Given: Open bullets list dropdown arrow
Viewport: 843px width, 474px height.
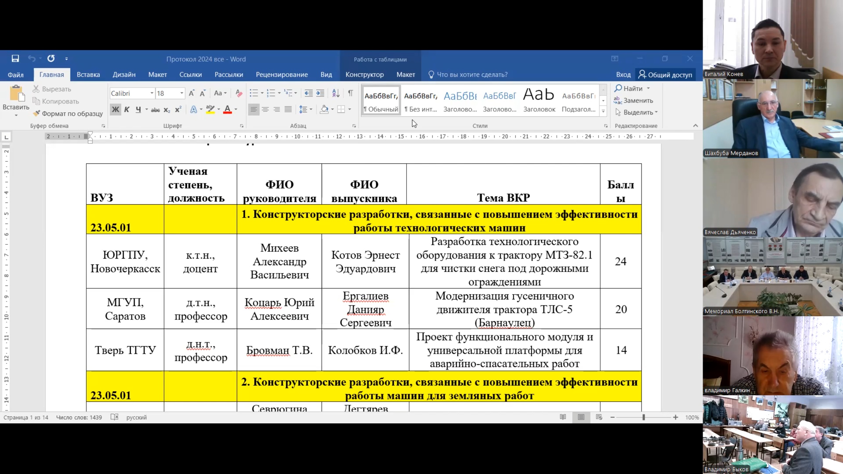Looking at the screenshot, I should [262, 93].
